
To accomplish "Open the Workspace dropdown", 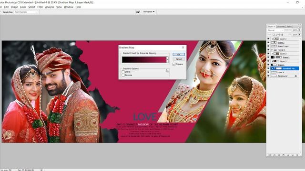I will click(149, 12).
